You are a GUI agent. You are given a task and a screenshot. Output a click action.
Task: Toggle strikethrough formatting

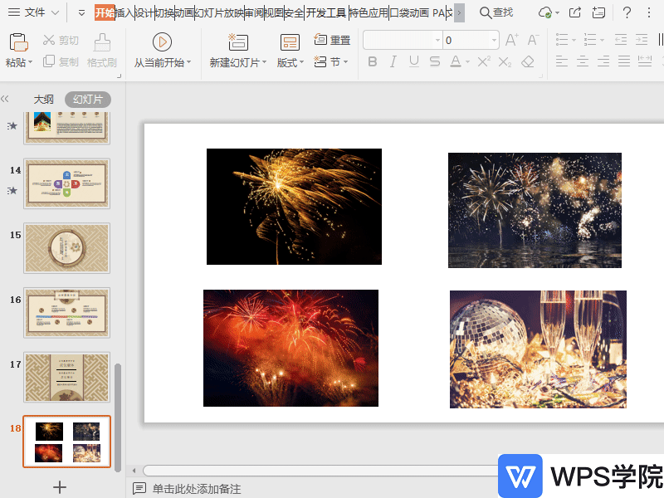[x=434, y=61]
